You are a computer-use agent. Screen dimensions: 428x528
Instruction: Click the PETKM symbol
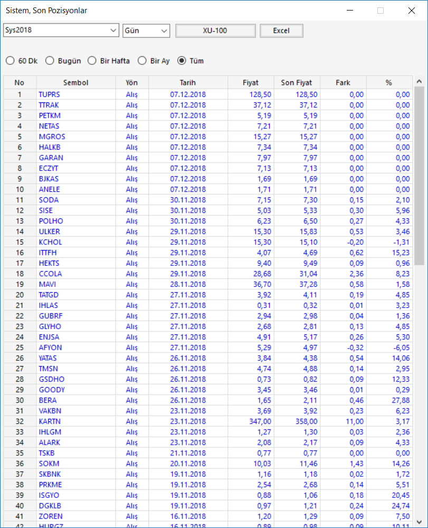(50, 116)
